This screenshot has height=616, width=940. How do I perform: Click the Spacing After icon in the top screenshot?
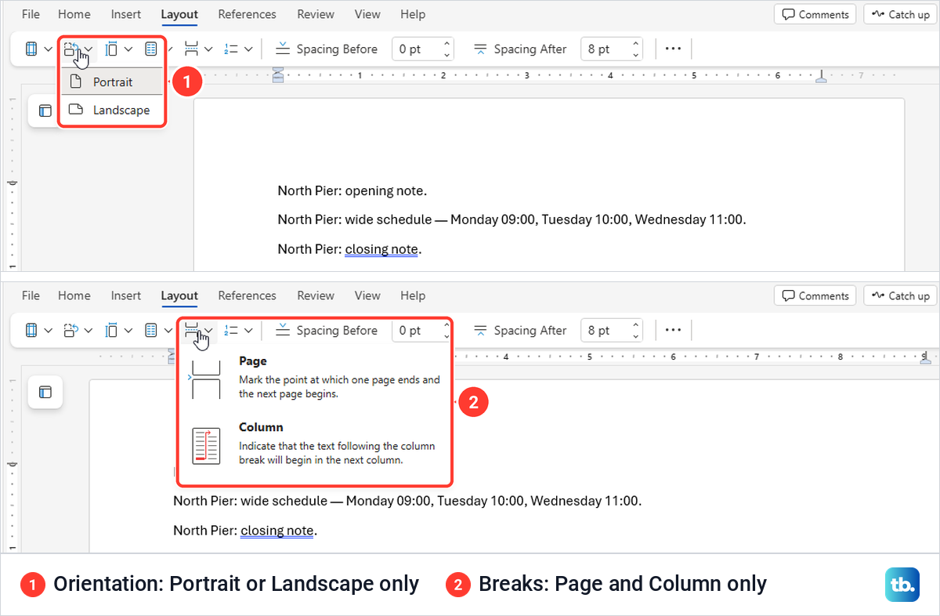(x=481, y=49)
